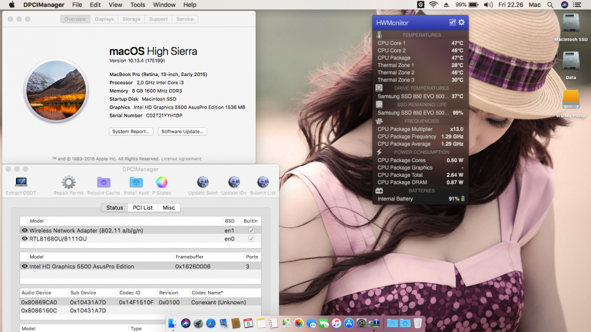The height and width of the screenshot is (332, 591).
Task: Open Notes app in the Dock
Action: [261, 323]
